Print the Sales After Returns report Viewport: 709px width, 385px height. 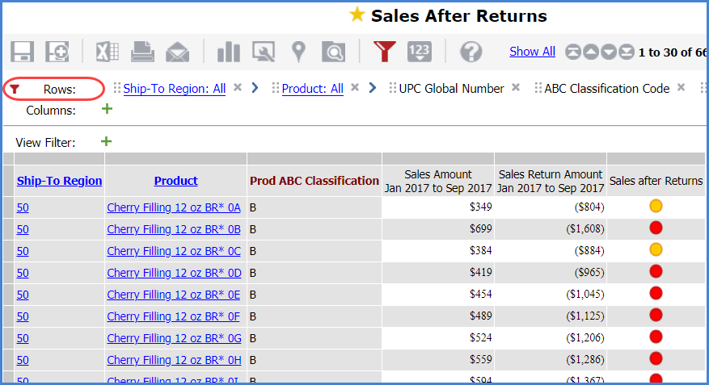(x=142, y=52)
